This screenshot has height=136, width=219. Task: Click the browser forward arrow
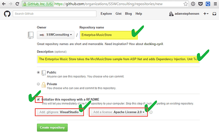[11, 4]
